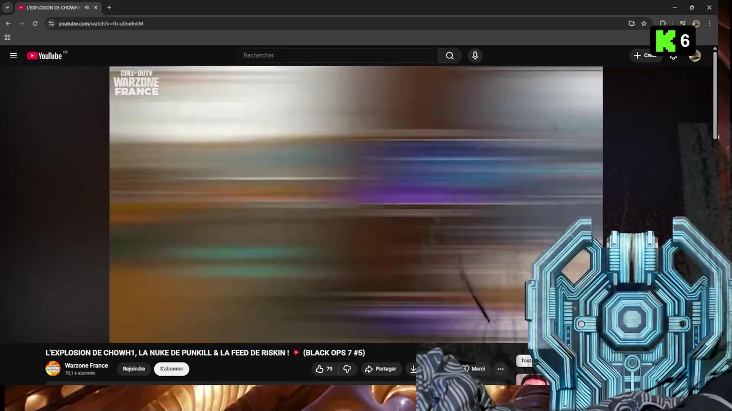Open a new browser tab
This screenshot has width=732, height=411.
[x=109, y=7]
